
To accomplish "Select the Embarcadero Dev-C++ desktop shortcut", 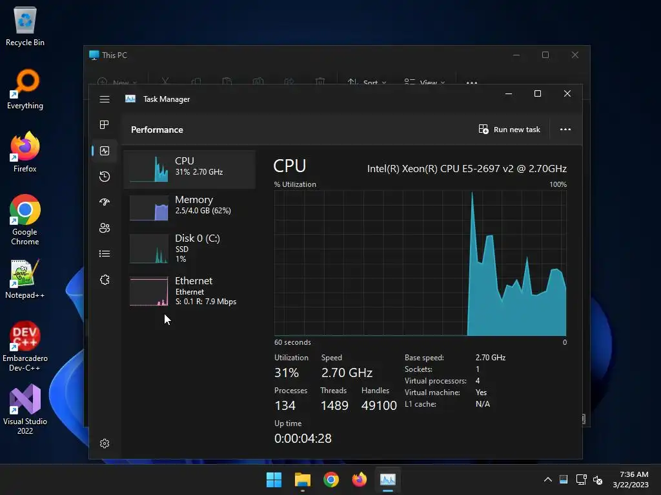I will pos(25,346).
